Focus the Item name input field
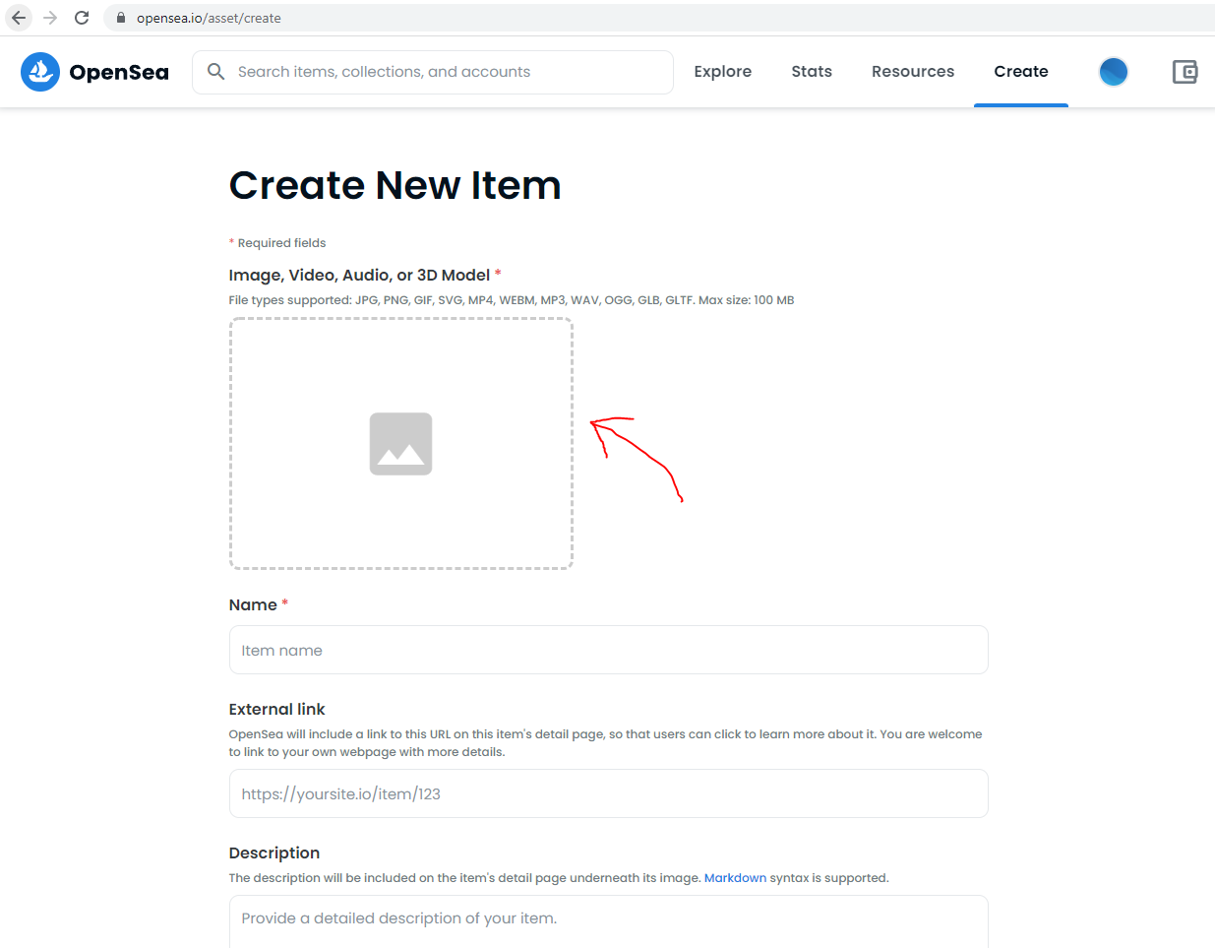The image size is (1215, 948). point(608,650)
